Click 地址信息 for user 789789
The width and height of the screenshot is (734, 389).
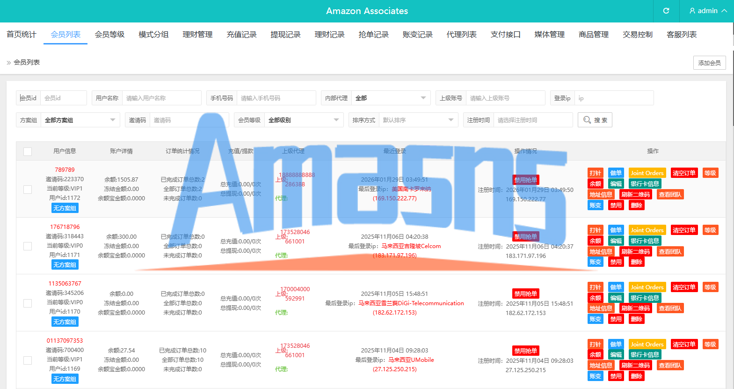(601, 194)
